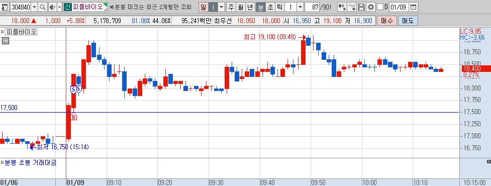
Task: Click minute interval value 1 field
Action: point(290,7)
